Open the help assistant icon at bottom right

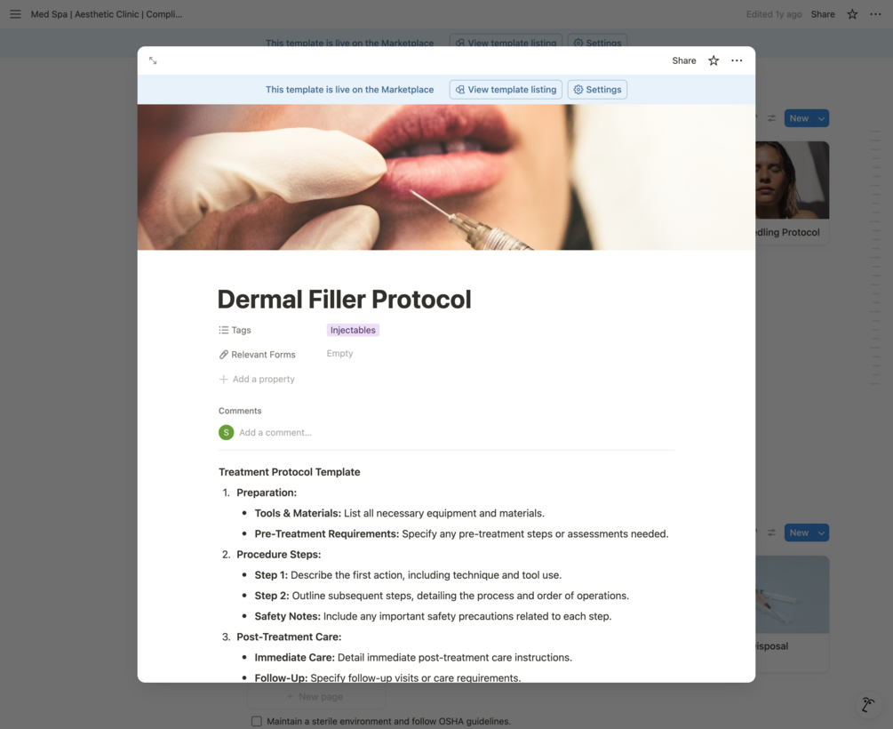pyautogui.click(x=868, y=704)
